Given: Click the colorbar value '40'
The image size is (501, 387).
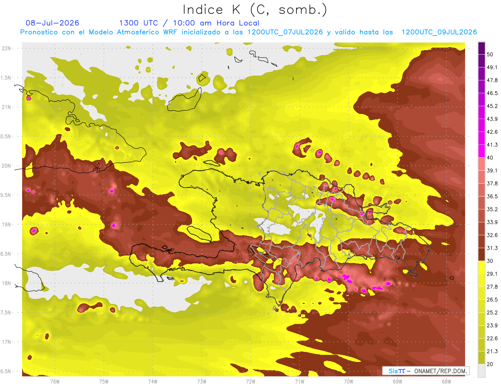Looking at the screenshot, I should 490,158.
